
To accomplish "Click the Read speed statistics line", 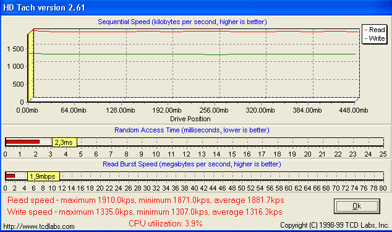I will 146,200.
